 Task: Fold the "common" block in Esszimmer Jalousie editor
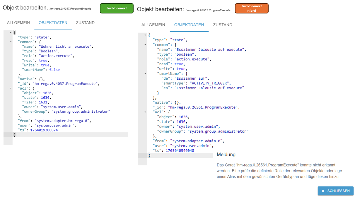[x=145, y=45]
